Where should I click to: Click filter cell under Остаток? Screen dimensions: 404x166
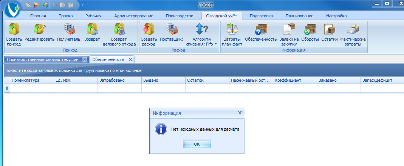tap(207, 88)
